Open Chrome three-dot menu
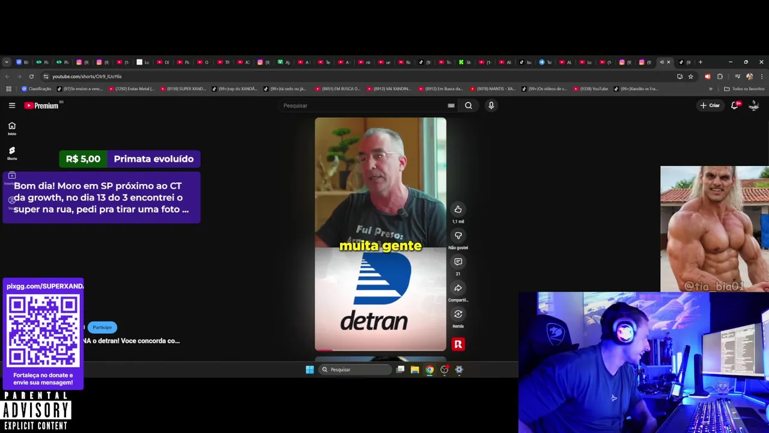The width and height of the screenshot is (769, 433). tap(762, 76)
